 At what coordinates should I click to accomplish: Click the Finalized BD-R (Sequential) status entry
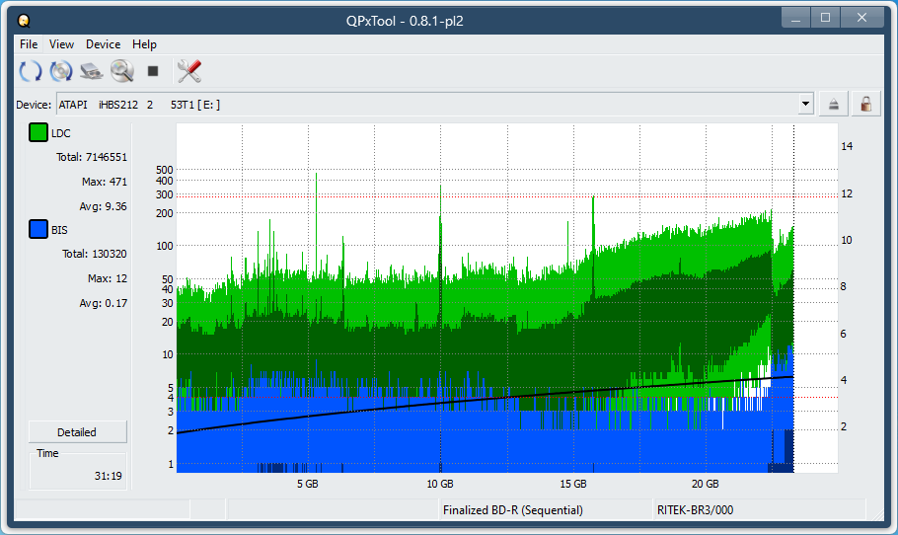tap(512, 509)
